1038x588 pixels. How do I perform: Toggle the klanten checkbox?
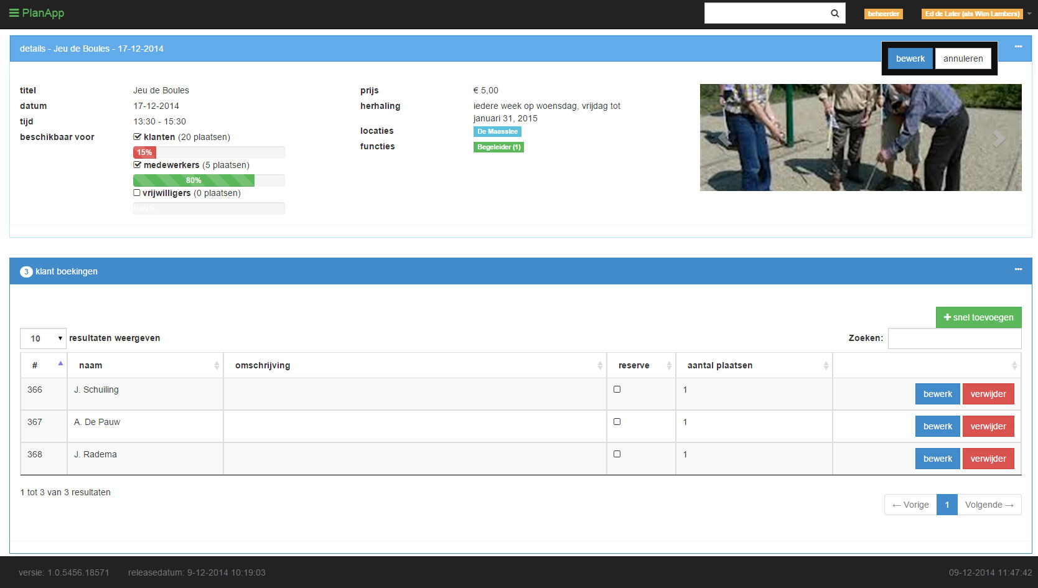tap(137, 137)
